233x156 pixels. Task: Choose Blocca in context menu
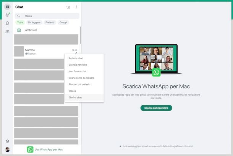tap(84, 91)
